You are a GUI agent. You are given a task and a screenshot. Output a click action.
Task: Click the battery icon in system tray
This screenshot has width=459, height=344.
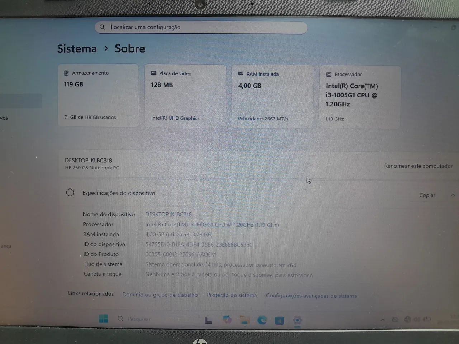(x=427, y=320)
